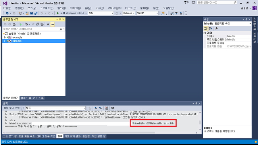Open the Solution Explorer window position dropdown
This screenshot has height=145, width=258.
57,19
